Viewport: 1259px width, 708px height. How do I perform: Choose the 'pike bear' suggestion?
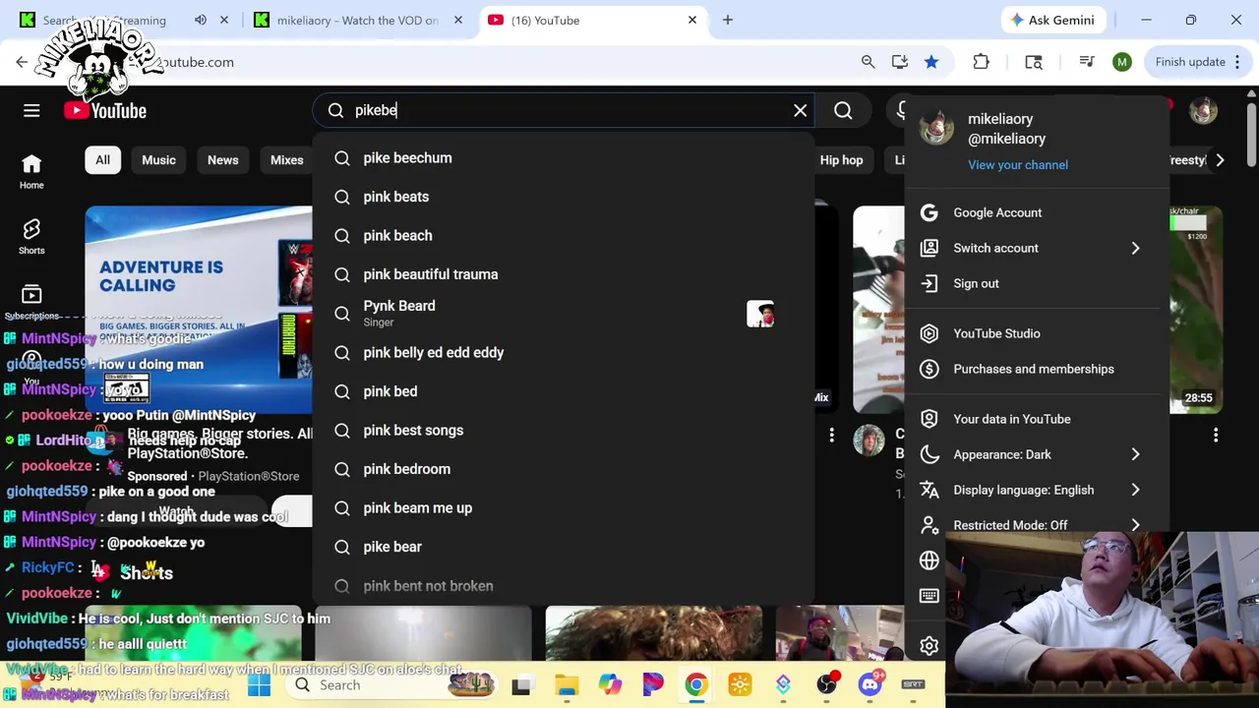[564, 547]
